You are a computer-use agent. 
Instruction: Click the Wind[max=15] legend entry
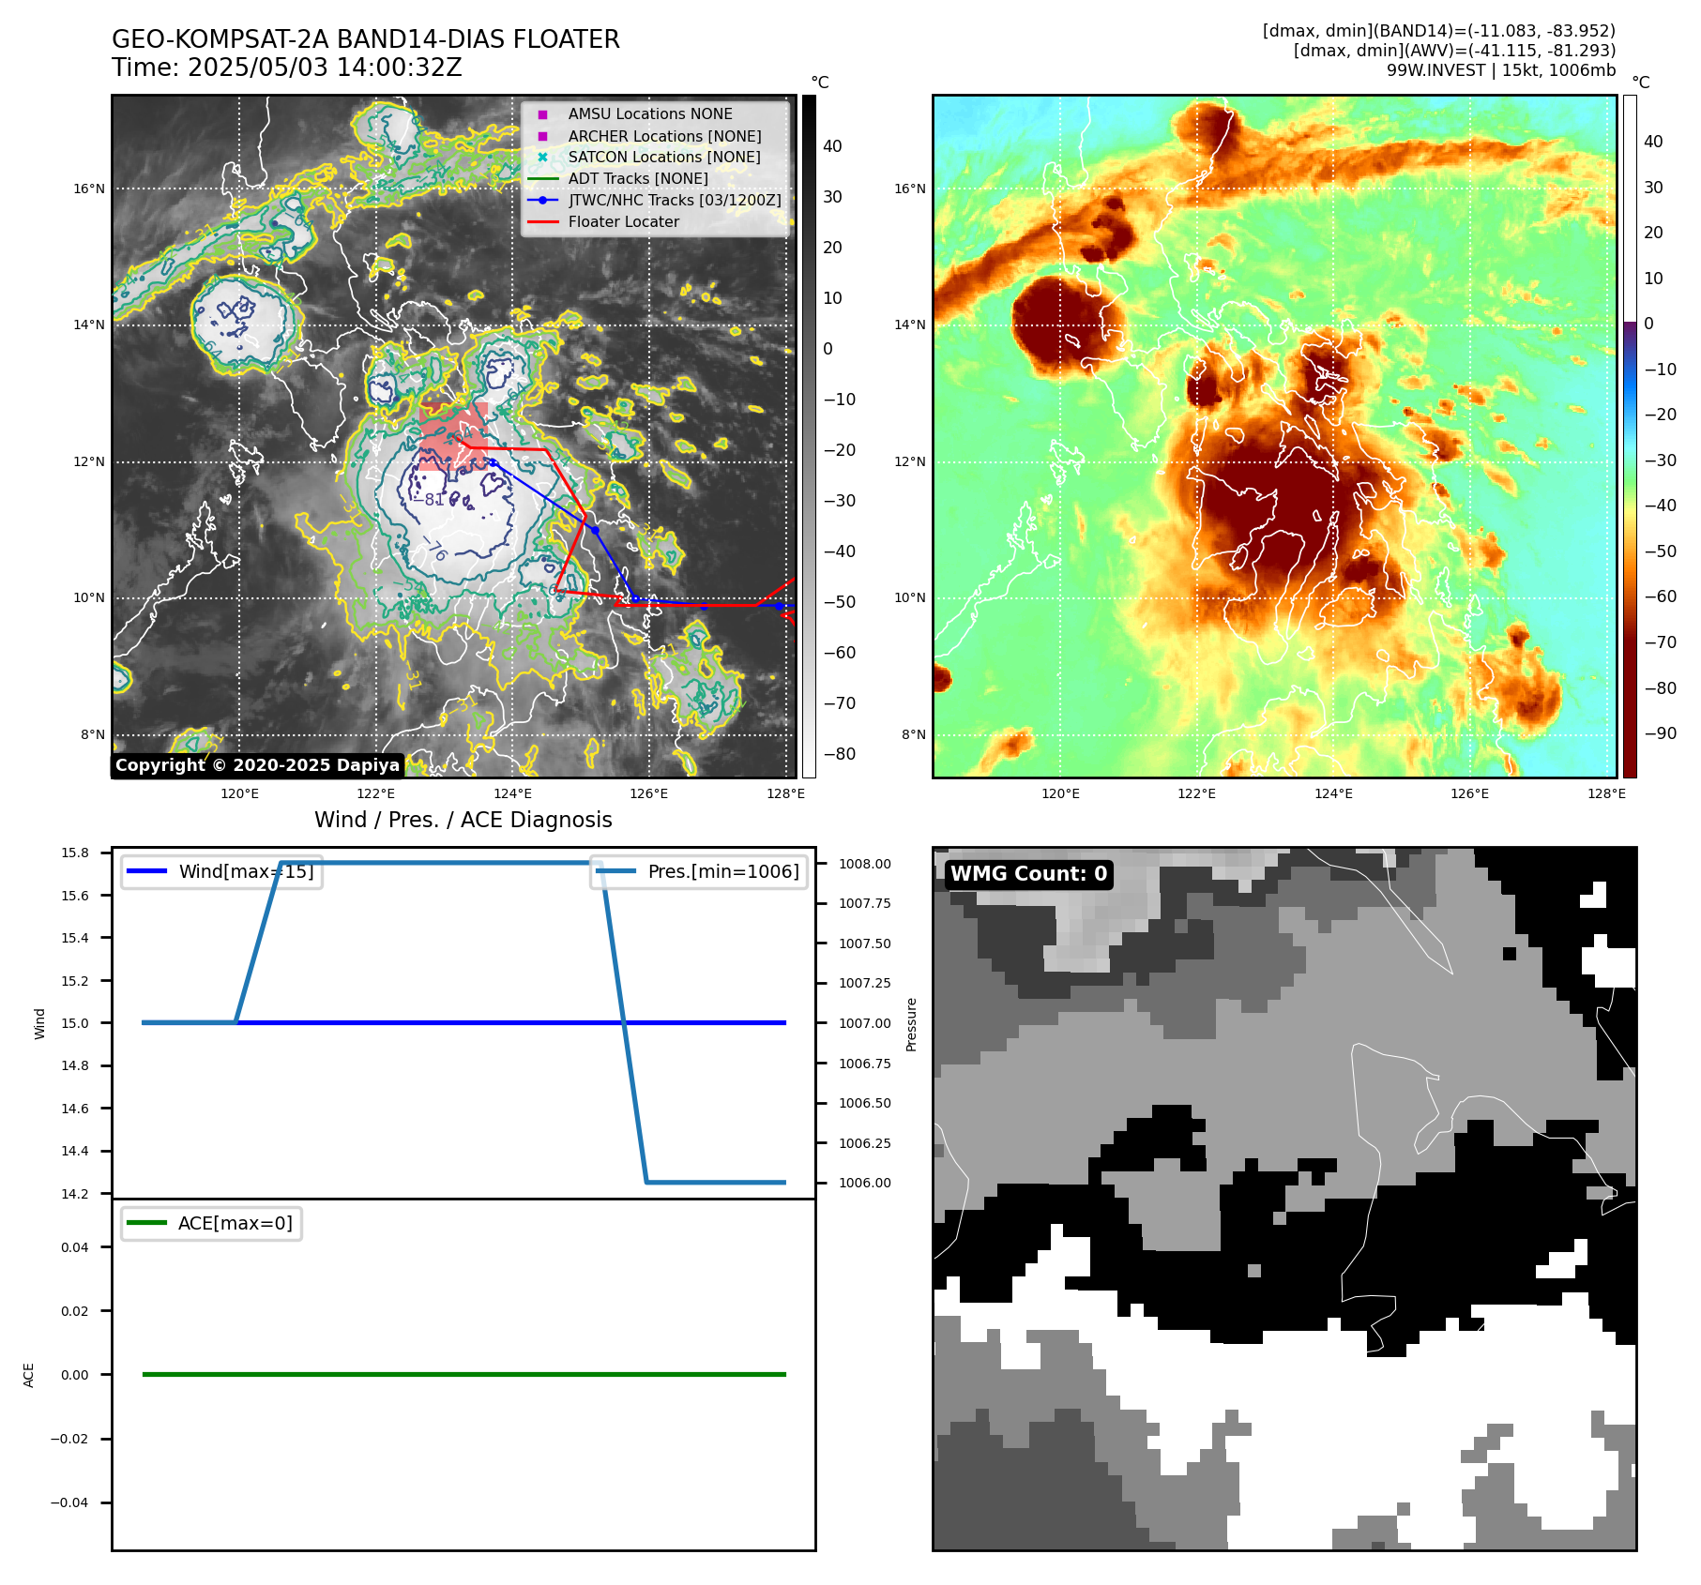pos(221,871)
